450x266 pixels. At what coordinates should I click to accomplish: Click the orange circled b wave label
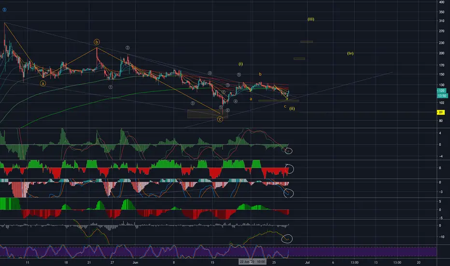pos(97,42)
